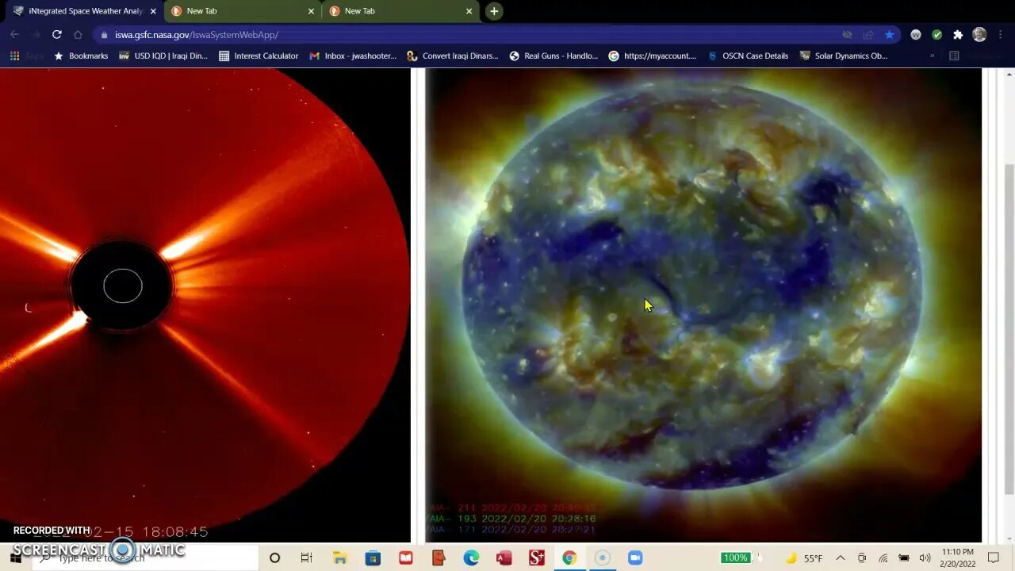Screen dimensions: 1015x571
Task: Open the Google myaccount bookmark
Action: click(653, 56)
